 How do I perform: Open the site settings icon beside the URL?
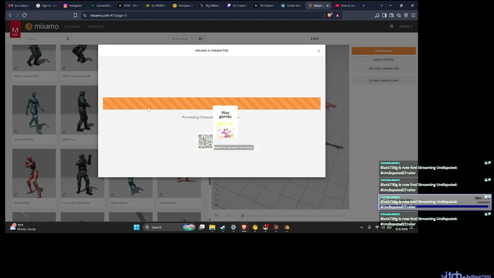click(x=85, y=15)
